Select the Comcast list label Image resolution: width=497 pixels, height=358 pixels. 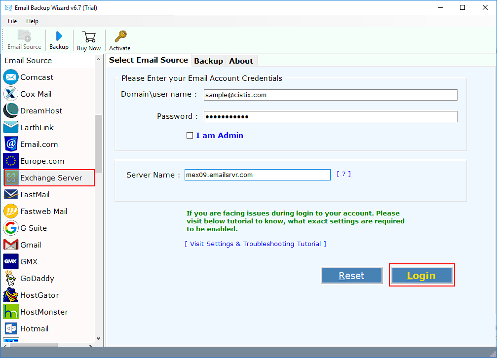click(37, 77)
